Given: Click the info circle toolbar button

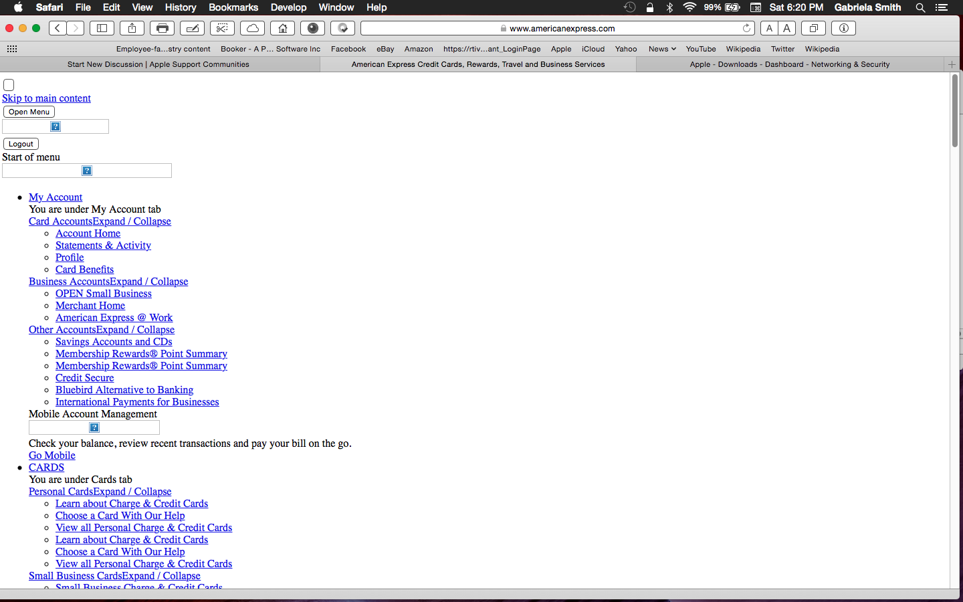Looking at the screenshot, I should pos(844,28).
